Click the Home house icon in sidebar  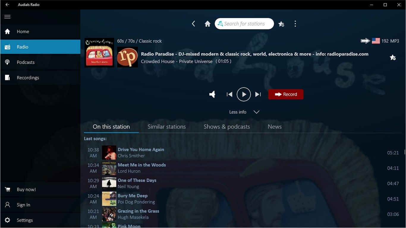7,31
